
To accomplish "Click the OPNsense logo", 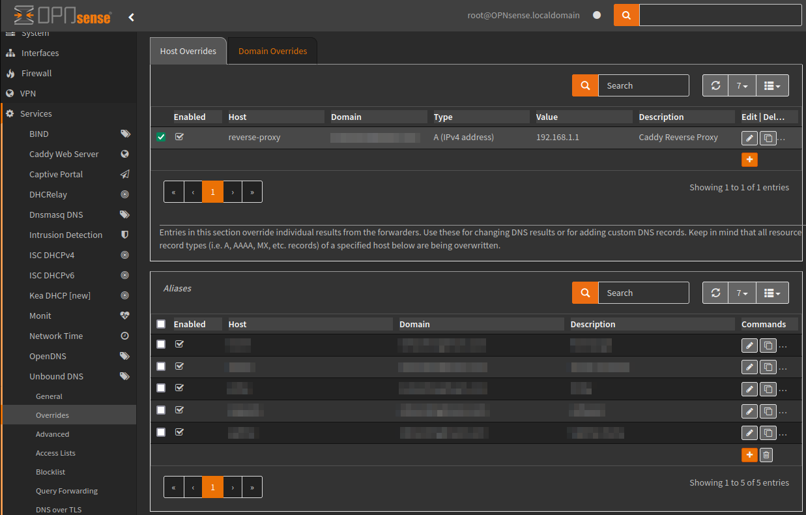I will click(63, 15).
